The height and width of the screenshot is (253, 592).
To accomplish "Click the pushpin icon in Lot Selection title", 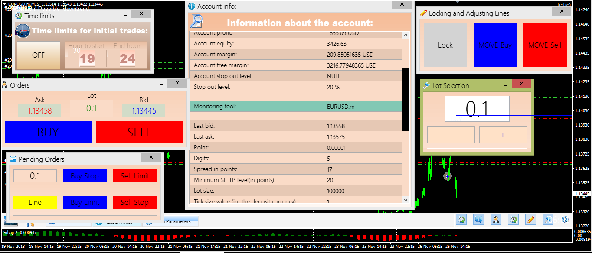I will tap(427, 85).
